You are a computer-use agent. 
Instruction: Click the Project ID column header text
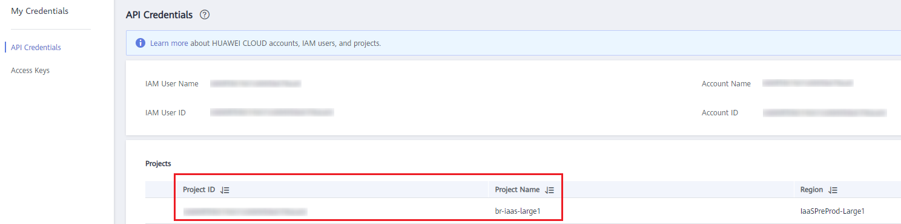199,190
